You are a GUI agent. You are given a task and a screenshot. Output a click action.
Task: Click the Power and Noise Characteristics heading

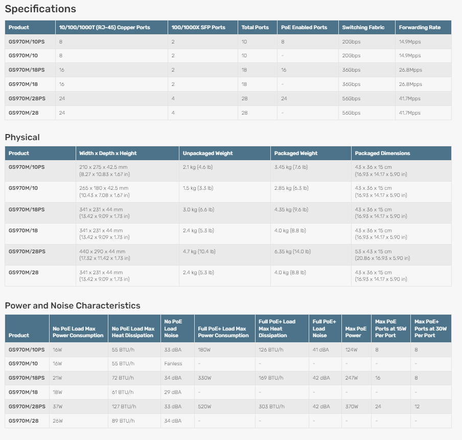click(72, 305)
